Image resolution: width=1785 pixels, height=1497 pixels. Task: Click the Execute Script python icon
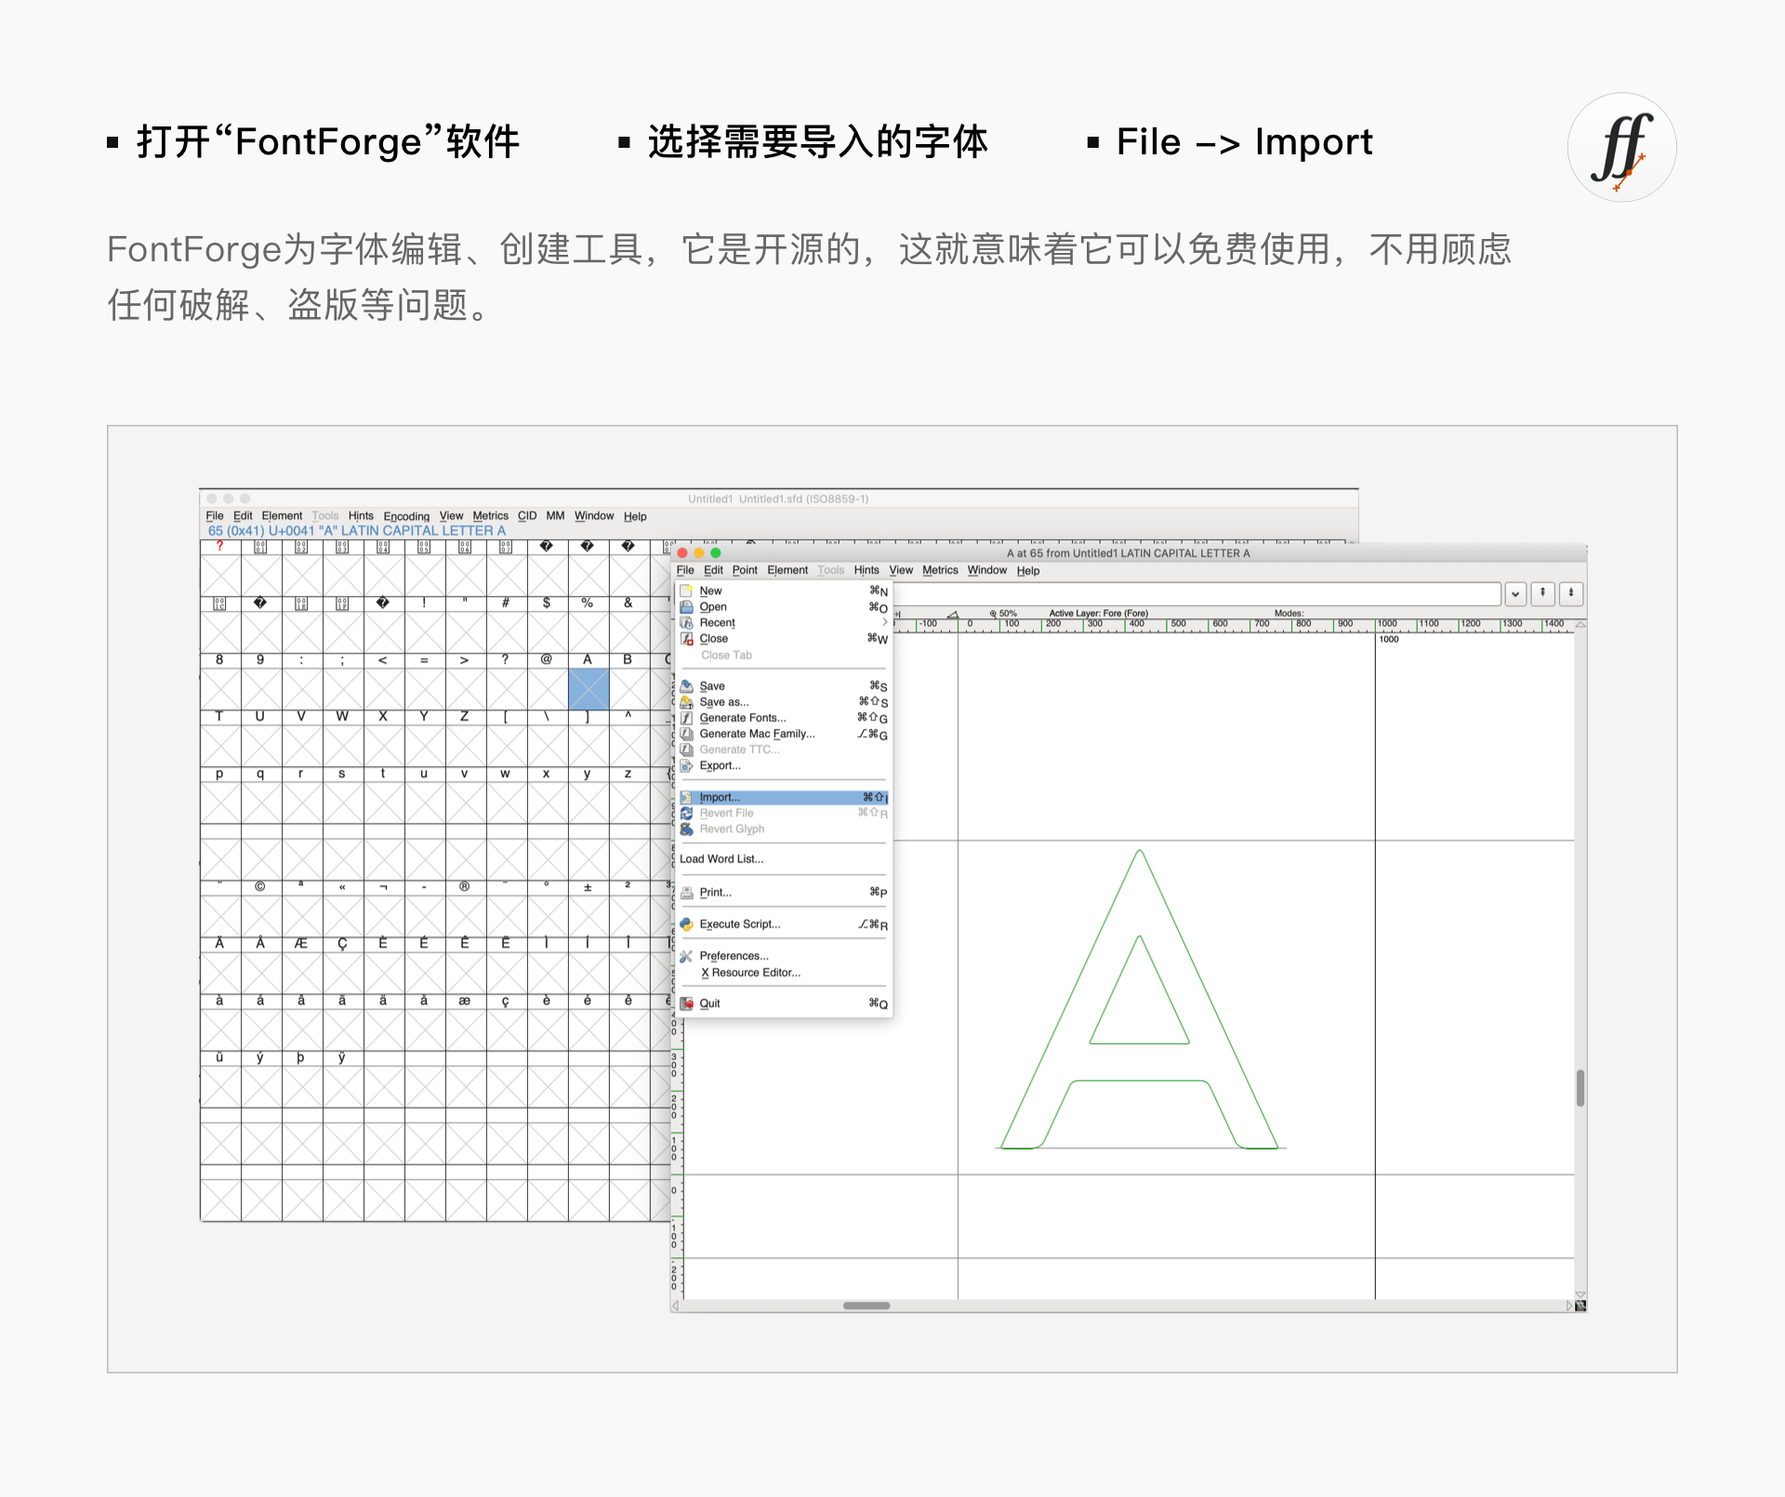(687, 924)
